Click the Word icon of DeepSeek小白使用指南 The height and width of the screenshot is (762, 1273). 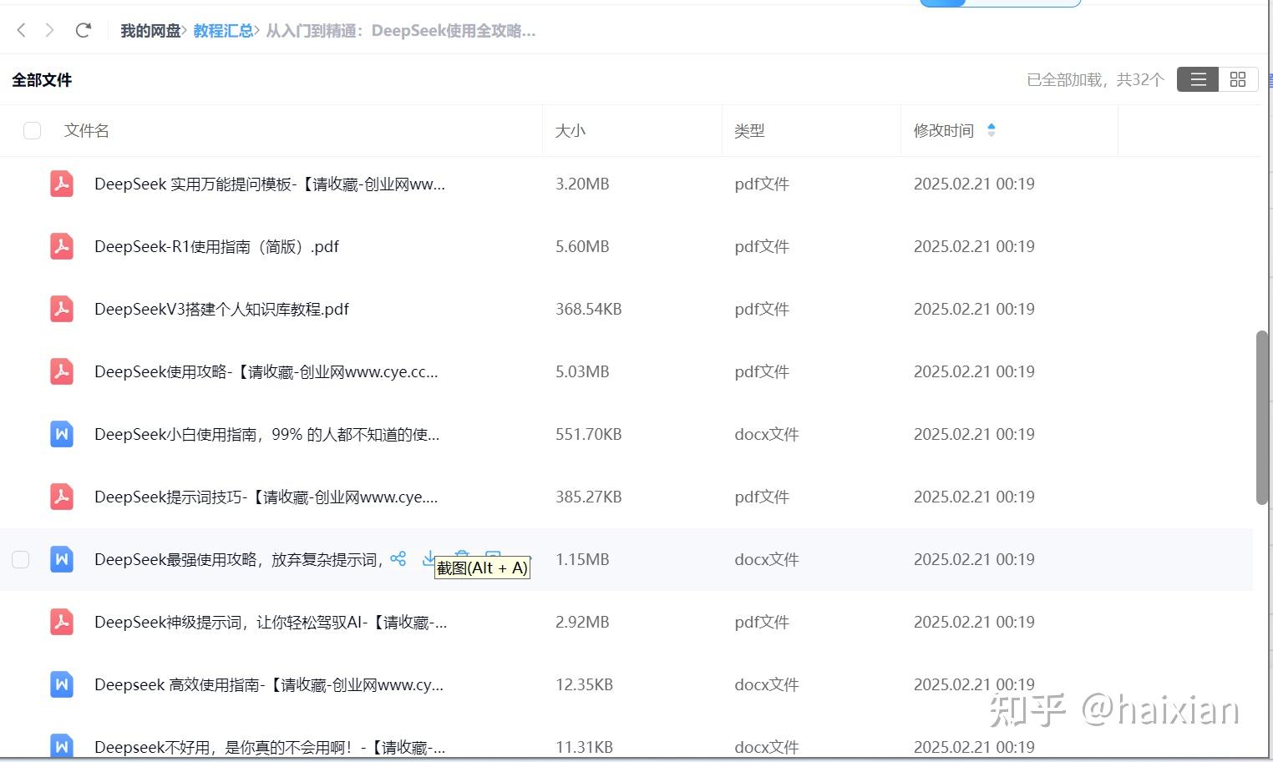click(x=62, y=434)
